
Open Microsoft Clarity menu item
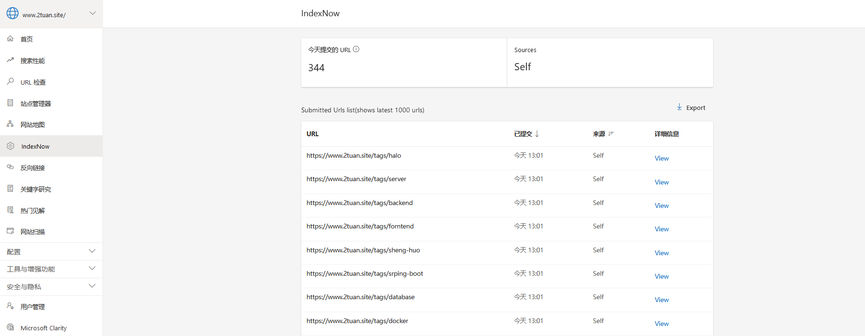tap(51, 328)
